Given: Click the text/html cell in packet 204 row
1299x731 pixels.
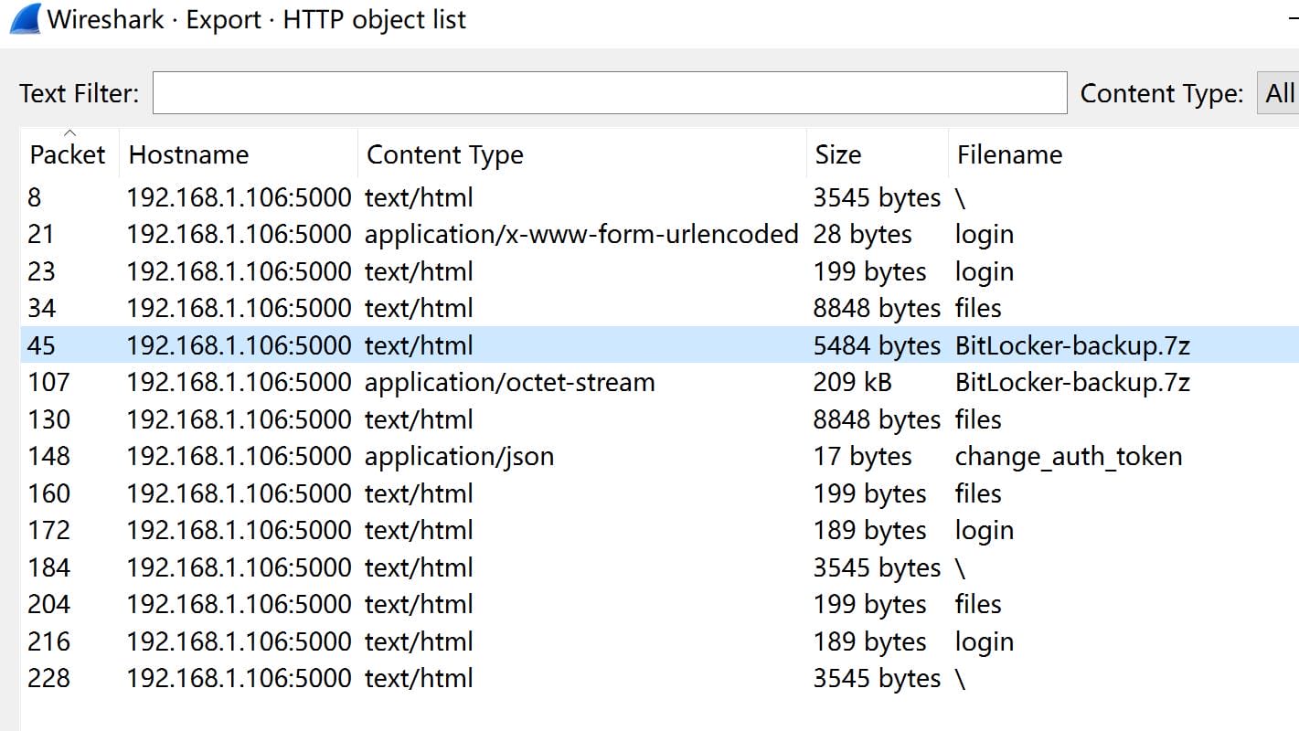Looking at the screenshot, I should [x=419, y=604].
